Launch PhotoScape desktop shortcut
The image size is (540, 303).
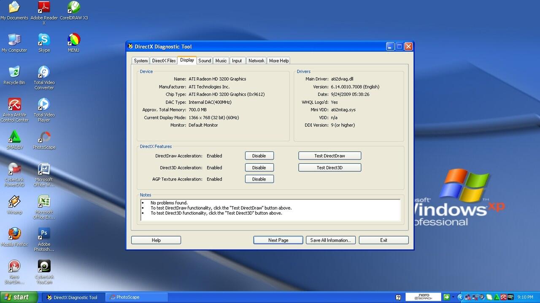[x=44, y=140]
